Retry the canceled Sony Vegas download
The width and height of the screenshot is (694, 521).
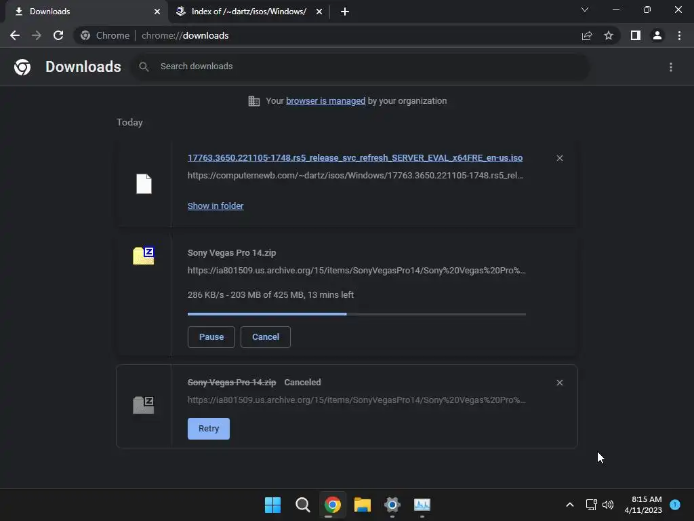coord(209,429)
